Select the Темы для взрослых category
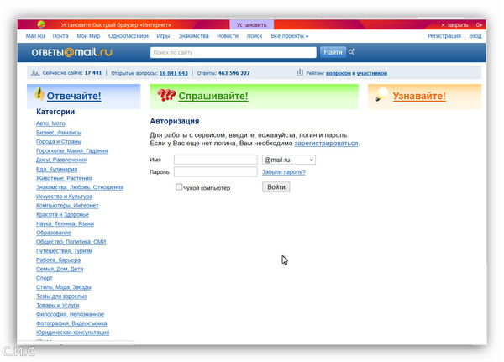The image size is (504, 362). coord(61,296)
